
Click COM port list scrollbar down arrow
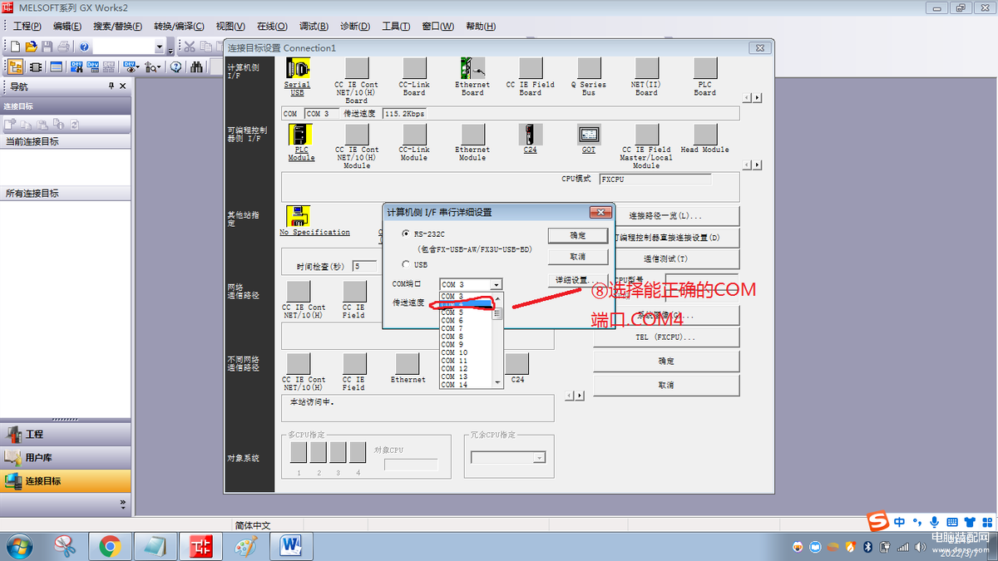coord(498,383)
